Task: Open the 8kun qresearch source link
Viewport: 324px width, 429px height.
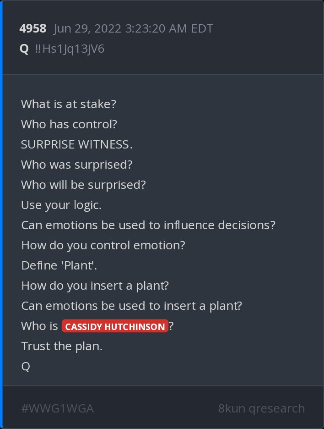Action: [261, 408]
